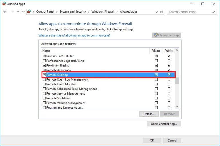
Task: Click the refresh address bar icon
Action: pyautogui.click(x=162, y=12)
